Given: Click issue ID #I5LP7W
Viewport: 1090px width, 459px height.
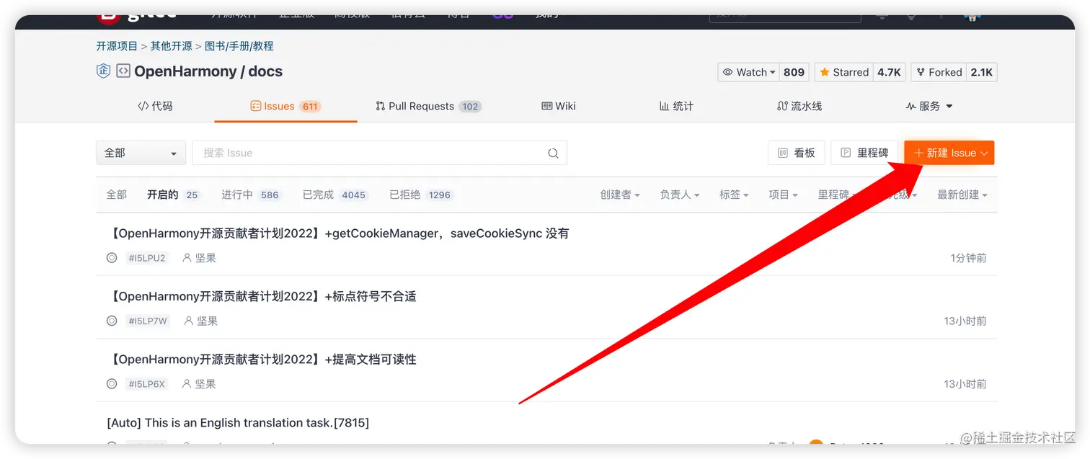Looking at the screenshot, I should 148,321.
